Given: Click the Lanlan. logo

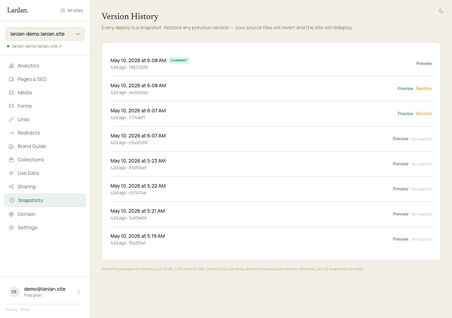Looking at the screenshot, I should click(x=18, y=10).
